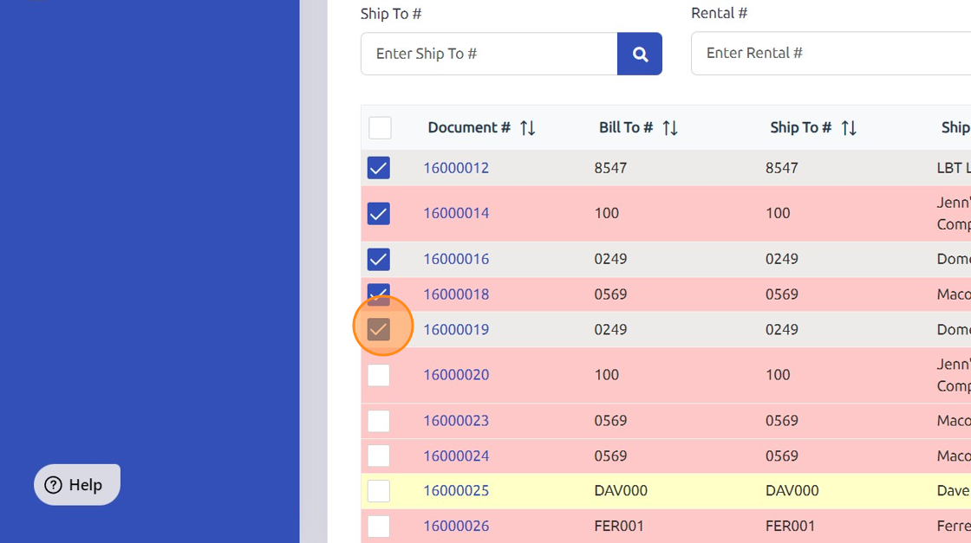Screen dimensions: 971x543
Task: Open the Help widget
Action: pyautogui.click(x=77, y=485)
